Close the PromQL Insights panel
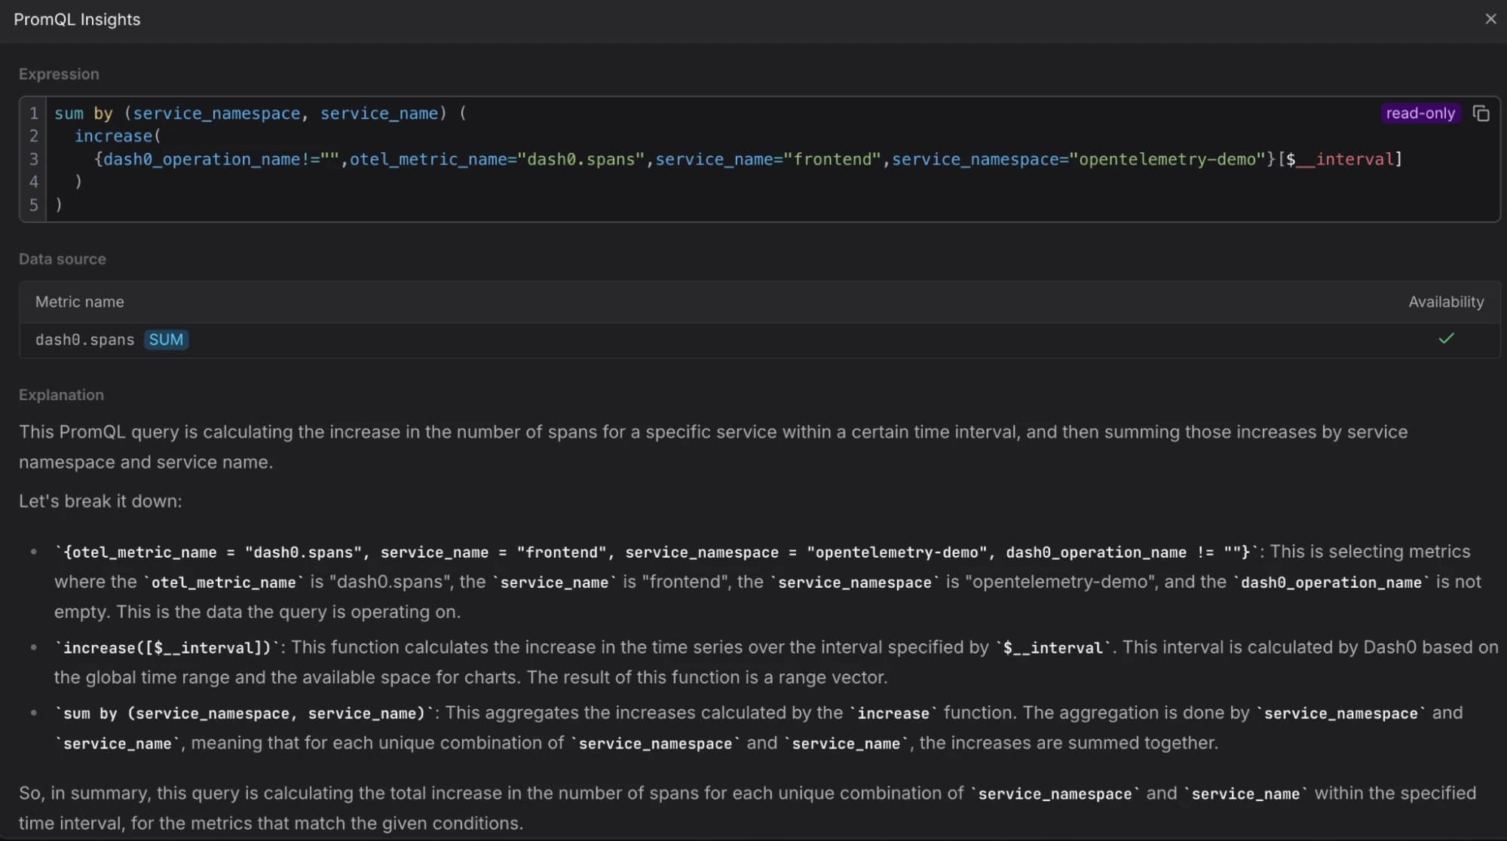The image size is (1507, 841). pyautogui.click(x=1490, y=19)
